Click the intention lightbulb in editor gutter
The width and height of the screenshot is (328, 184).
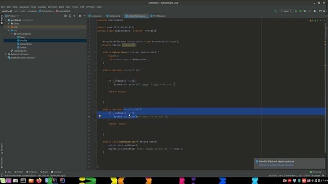click(100, 116)
